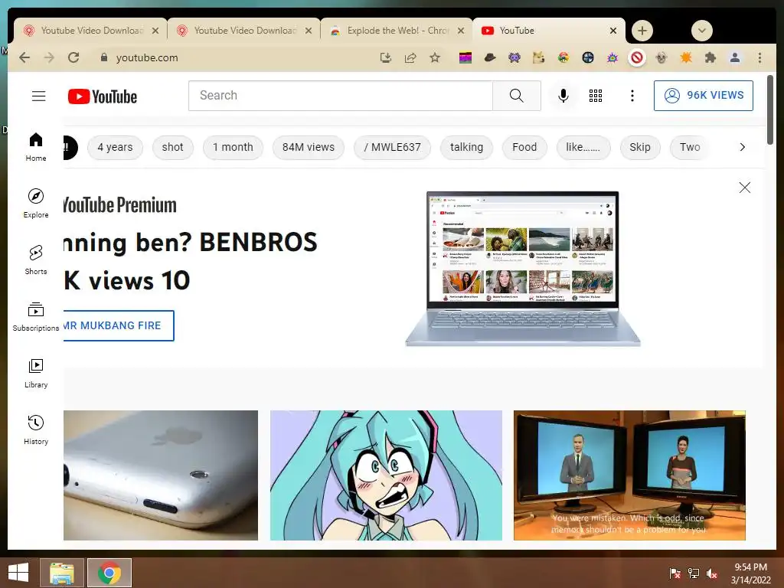Image resolution: width=784 pixels, height=588 pixels.
Task: Select the 'Skip' filter chip
Action: [x=640, y=147]
